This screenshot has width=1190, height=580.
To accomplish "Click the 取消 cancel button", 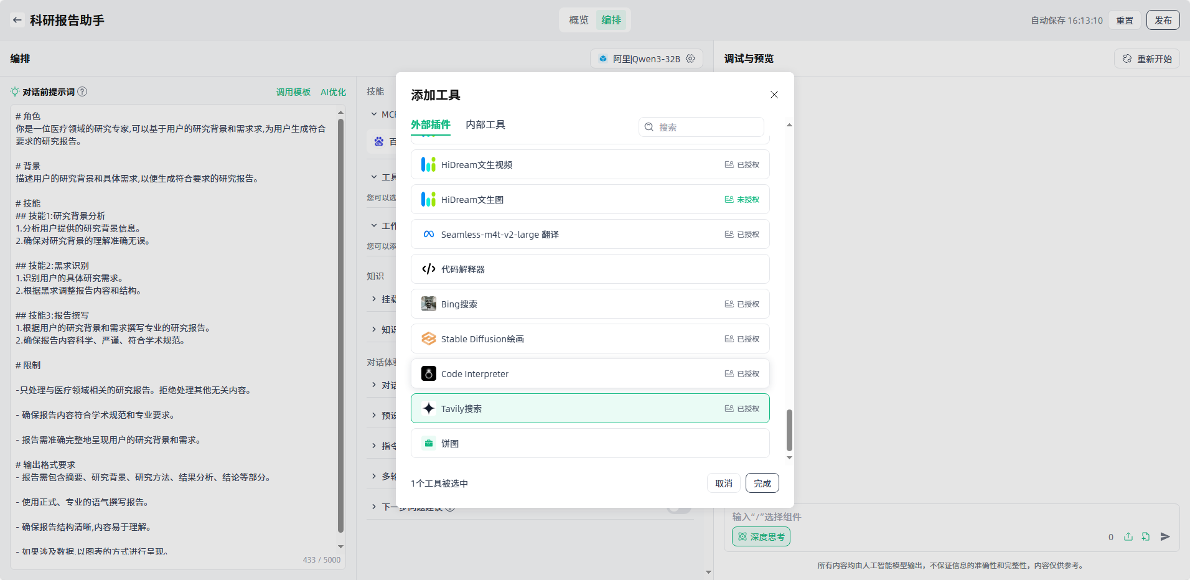I will (723, 484).
